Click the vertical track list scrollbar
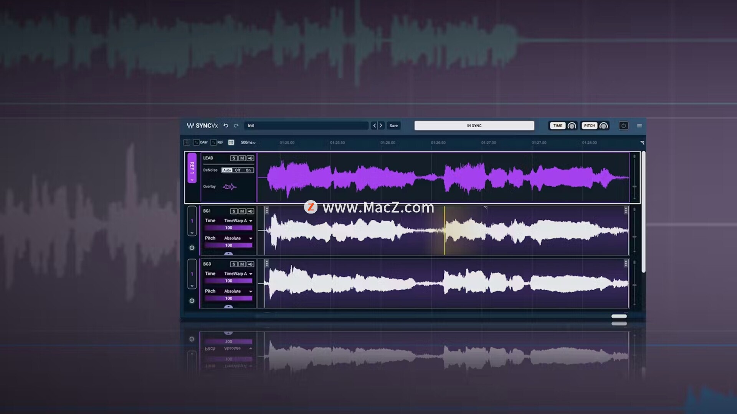The width and height of the screenshot is (737, 414). click(x=643, y=212)
